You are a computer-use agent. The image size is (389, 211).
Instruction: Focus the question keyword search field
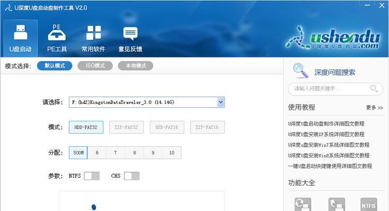pyautogui.click(x=335, y=89)
